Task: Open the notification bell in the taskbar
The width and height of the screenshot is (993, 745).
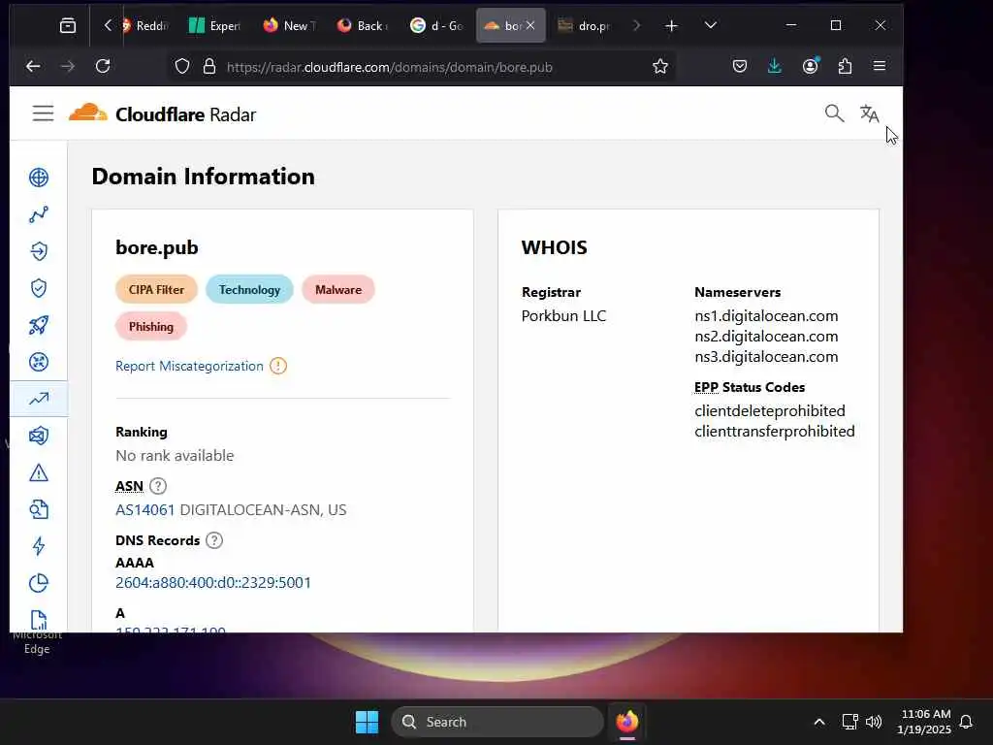Action: point(966,722)
